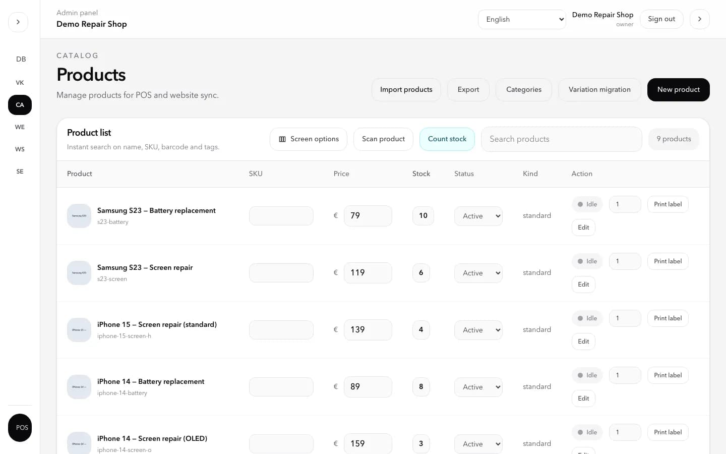Select the CA catalog sidebar item
Image resolution: width=726 pixels, height=454 pixels.
20,105
